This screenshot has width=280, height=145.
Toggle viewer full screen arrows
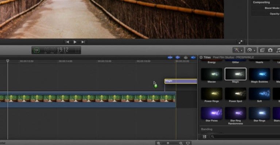[x=241, y=42]
